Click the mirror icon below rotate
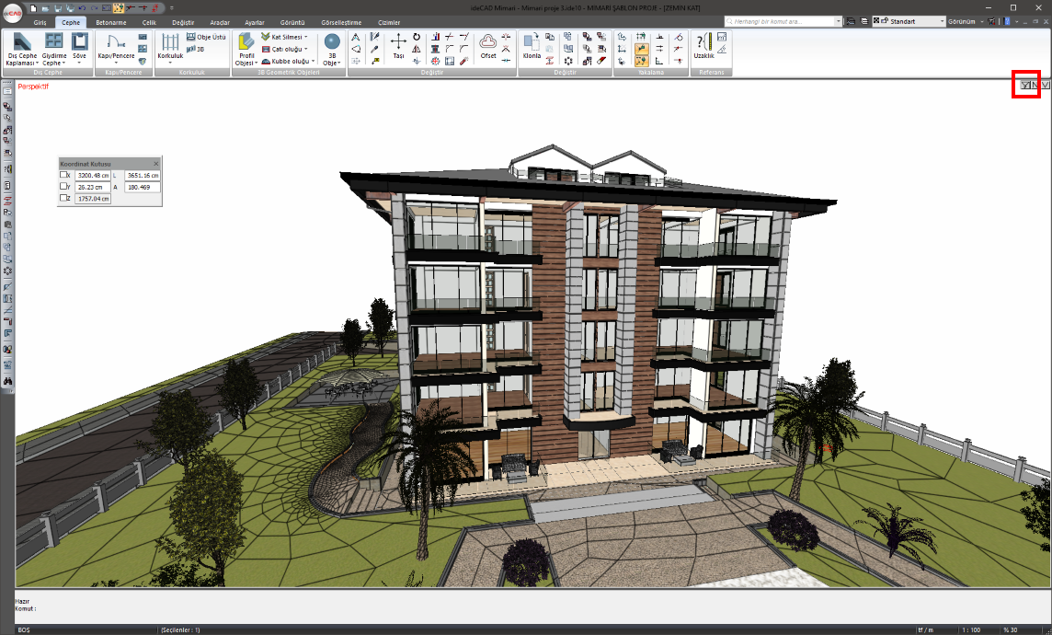1052x635 pixels. coord(417,49)
